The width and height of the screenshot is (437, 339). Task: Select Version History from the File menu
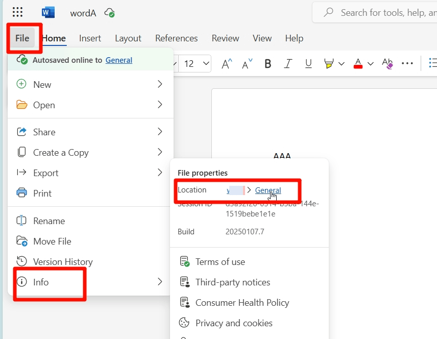[62, 261]
